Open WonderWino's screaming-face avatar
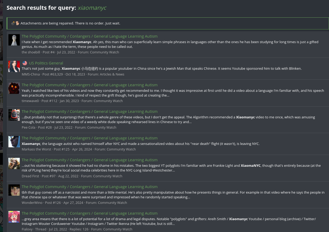This screenshot has height=232, width=329. (x=14, y=190)
